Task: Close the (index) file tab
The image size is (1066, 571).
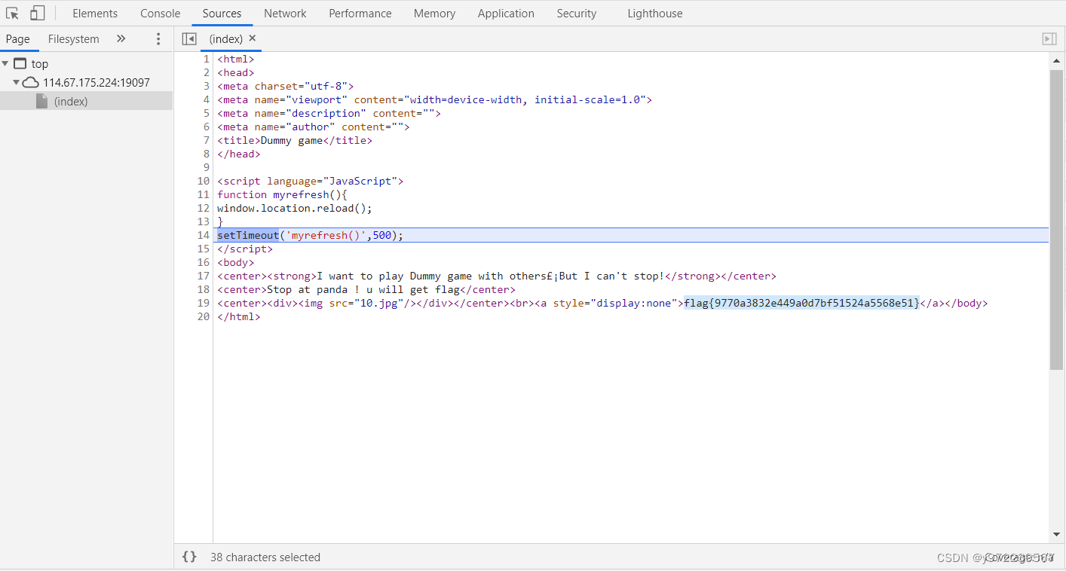Action: click(253, 38)
